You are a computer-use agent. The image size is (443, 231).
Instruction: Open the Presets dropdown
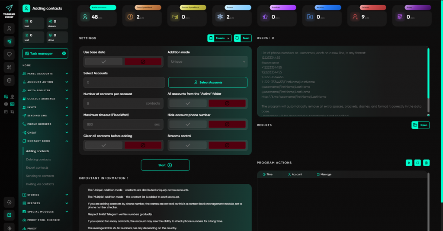[220, 38]
